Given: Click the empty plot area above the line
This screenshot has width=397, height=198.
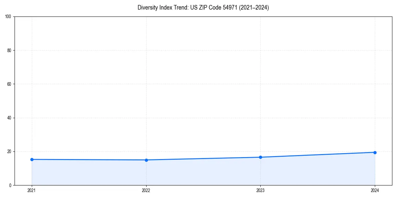Looking at the screenshot, I should tap(198, 82).
